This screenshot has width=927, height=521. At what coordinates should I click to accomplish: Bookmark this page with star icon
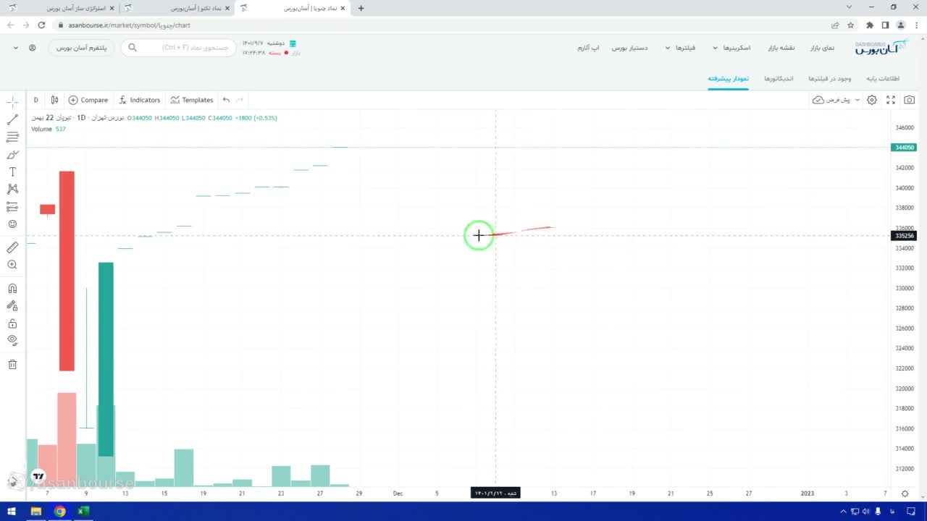point(851,25)
